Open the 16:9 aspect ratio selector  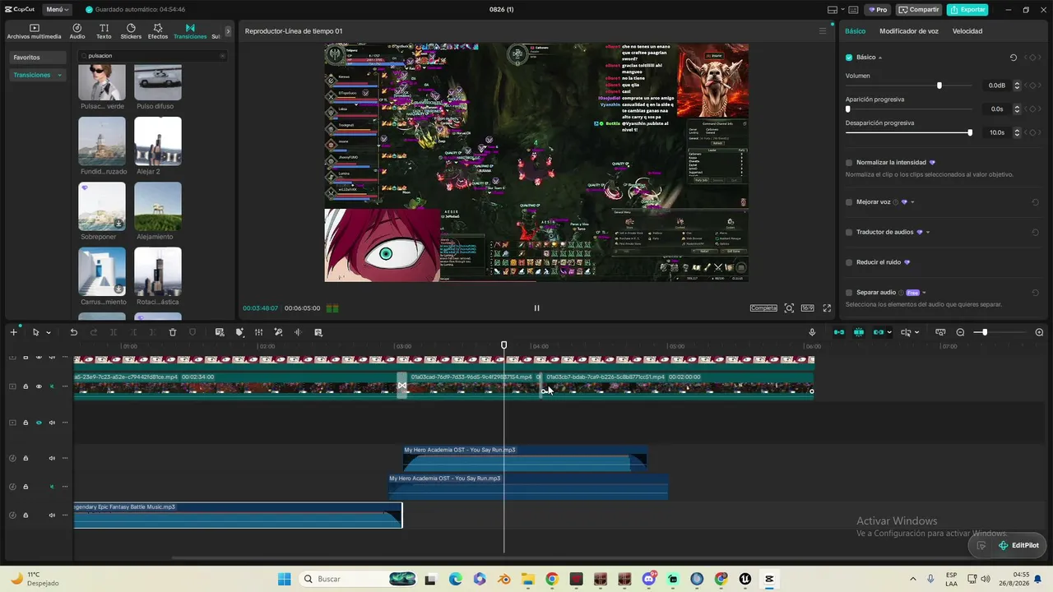click(x=808, y=308)
